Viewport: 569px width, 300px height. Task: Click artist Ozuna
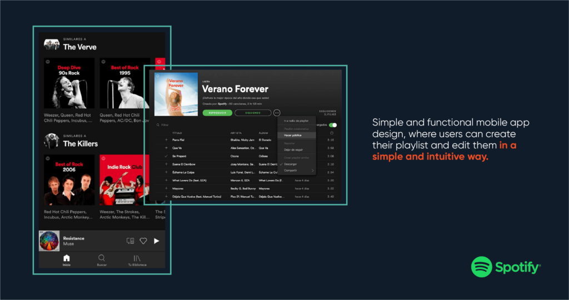[x=234, y=156]
